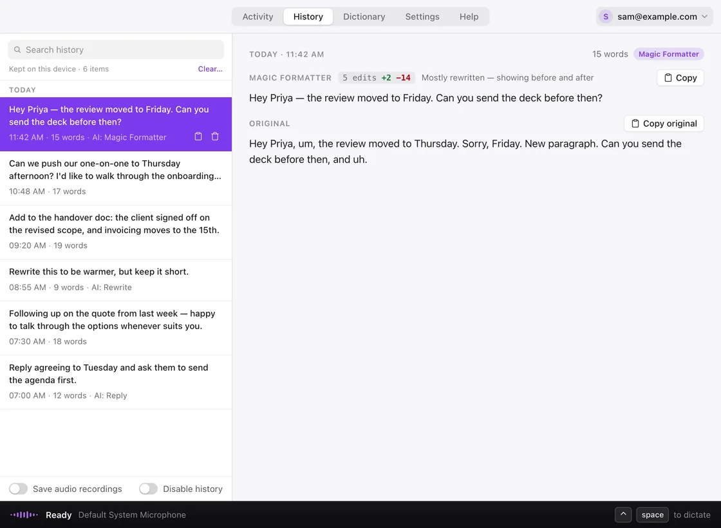721x528 pixels.
Task: Select the 10:48 AM one-on-one history entry
Action: (x=116, y=178)
